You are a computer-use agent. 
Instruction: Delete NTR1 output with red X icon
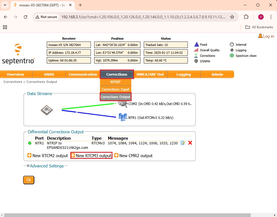190,143
